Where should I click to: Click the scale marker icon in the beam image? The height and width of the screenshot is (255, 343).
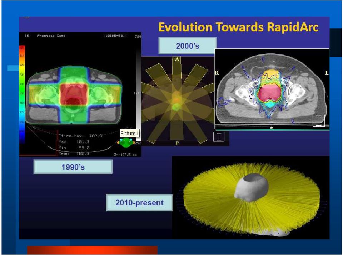coord(219,137)
